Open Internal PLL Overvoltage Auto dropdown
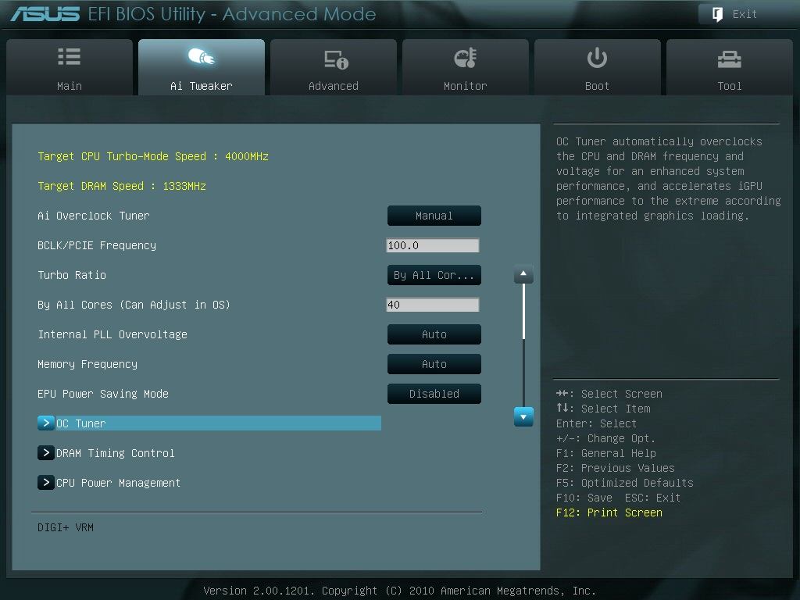 pyautogui.click(x=434, y=334)
